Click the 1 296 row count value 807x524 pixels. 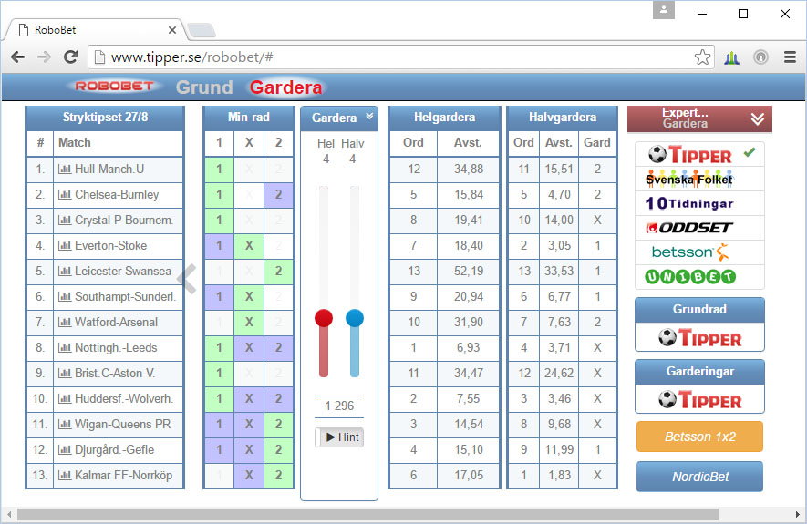(339, 406)
